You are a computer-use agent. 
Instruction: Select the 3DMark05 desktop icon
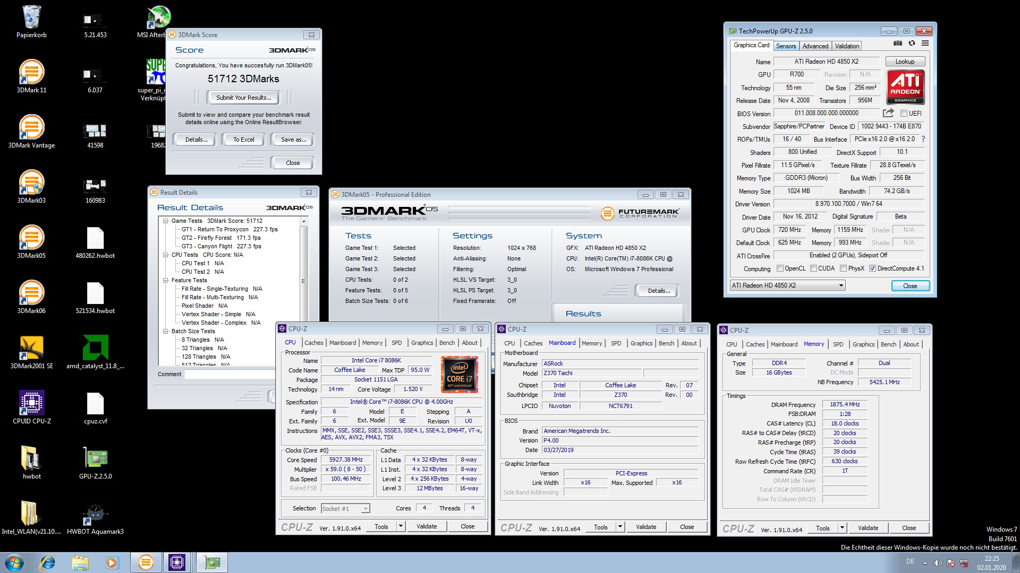tap(31, 243)
